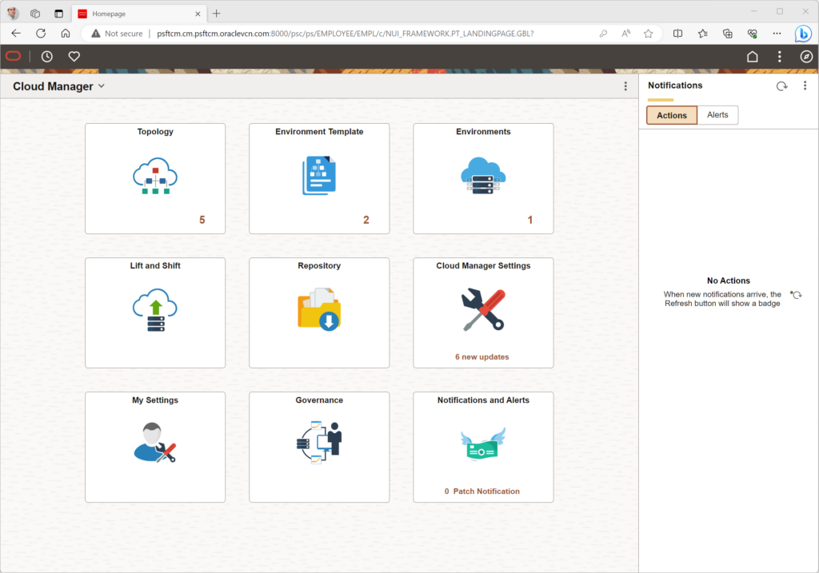The image size is (819, 573).
Task: Click the Environment Template tile title
Action: pos(319,132)
